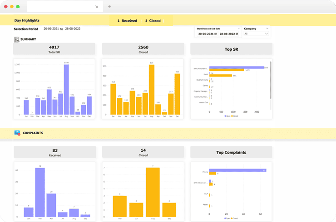
Task: Click the Complaints section icon
Action: tap(17, 133)
